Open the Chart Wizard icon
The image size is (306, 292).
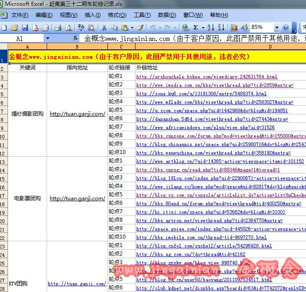(234, 28)
